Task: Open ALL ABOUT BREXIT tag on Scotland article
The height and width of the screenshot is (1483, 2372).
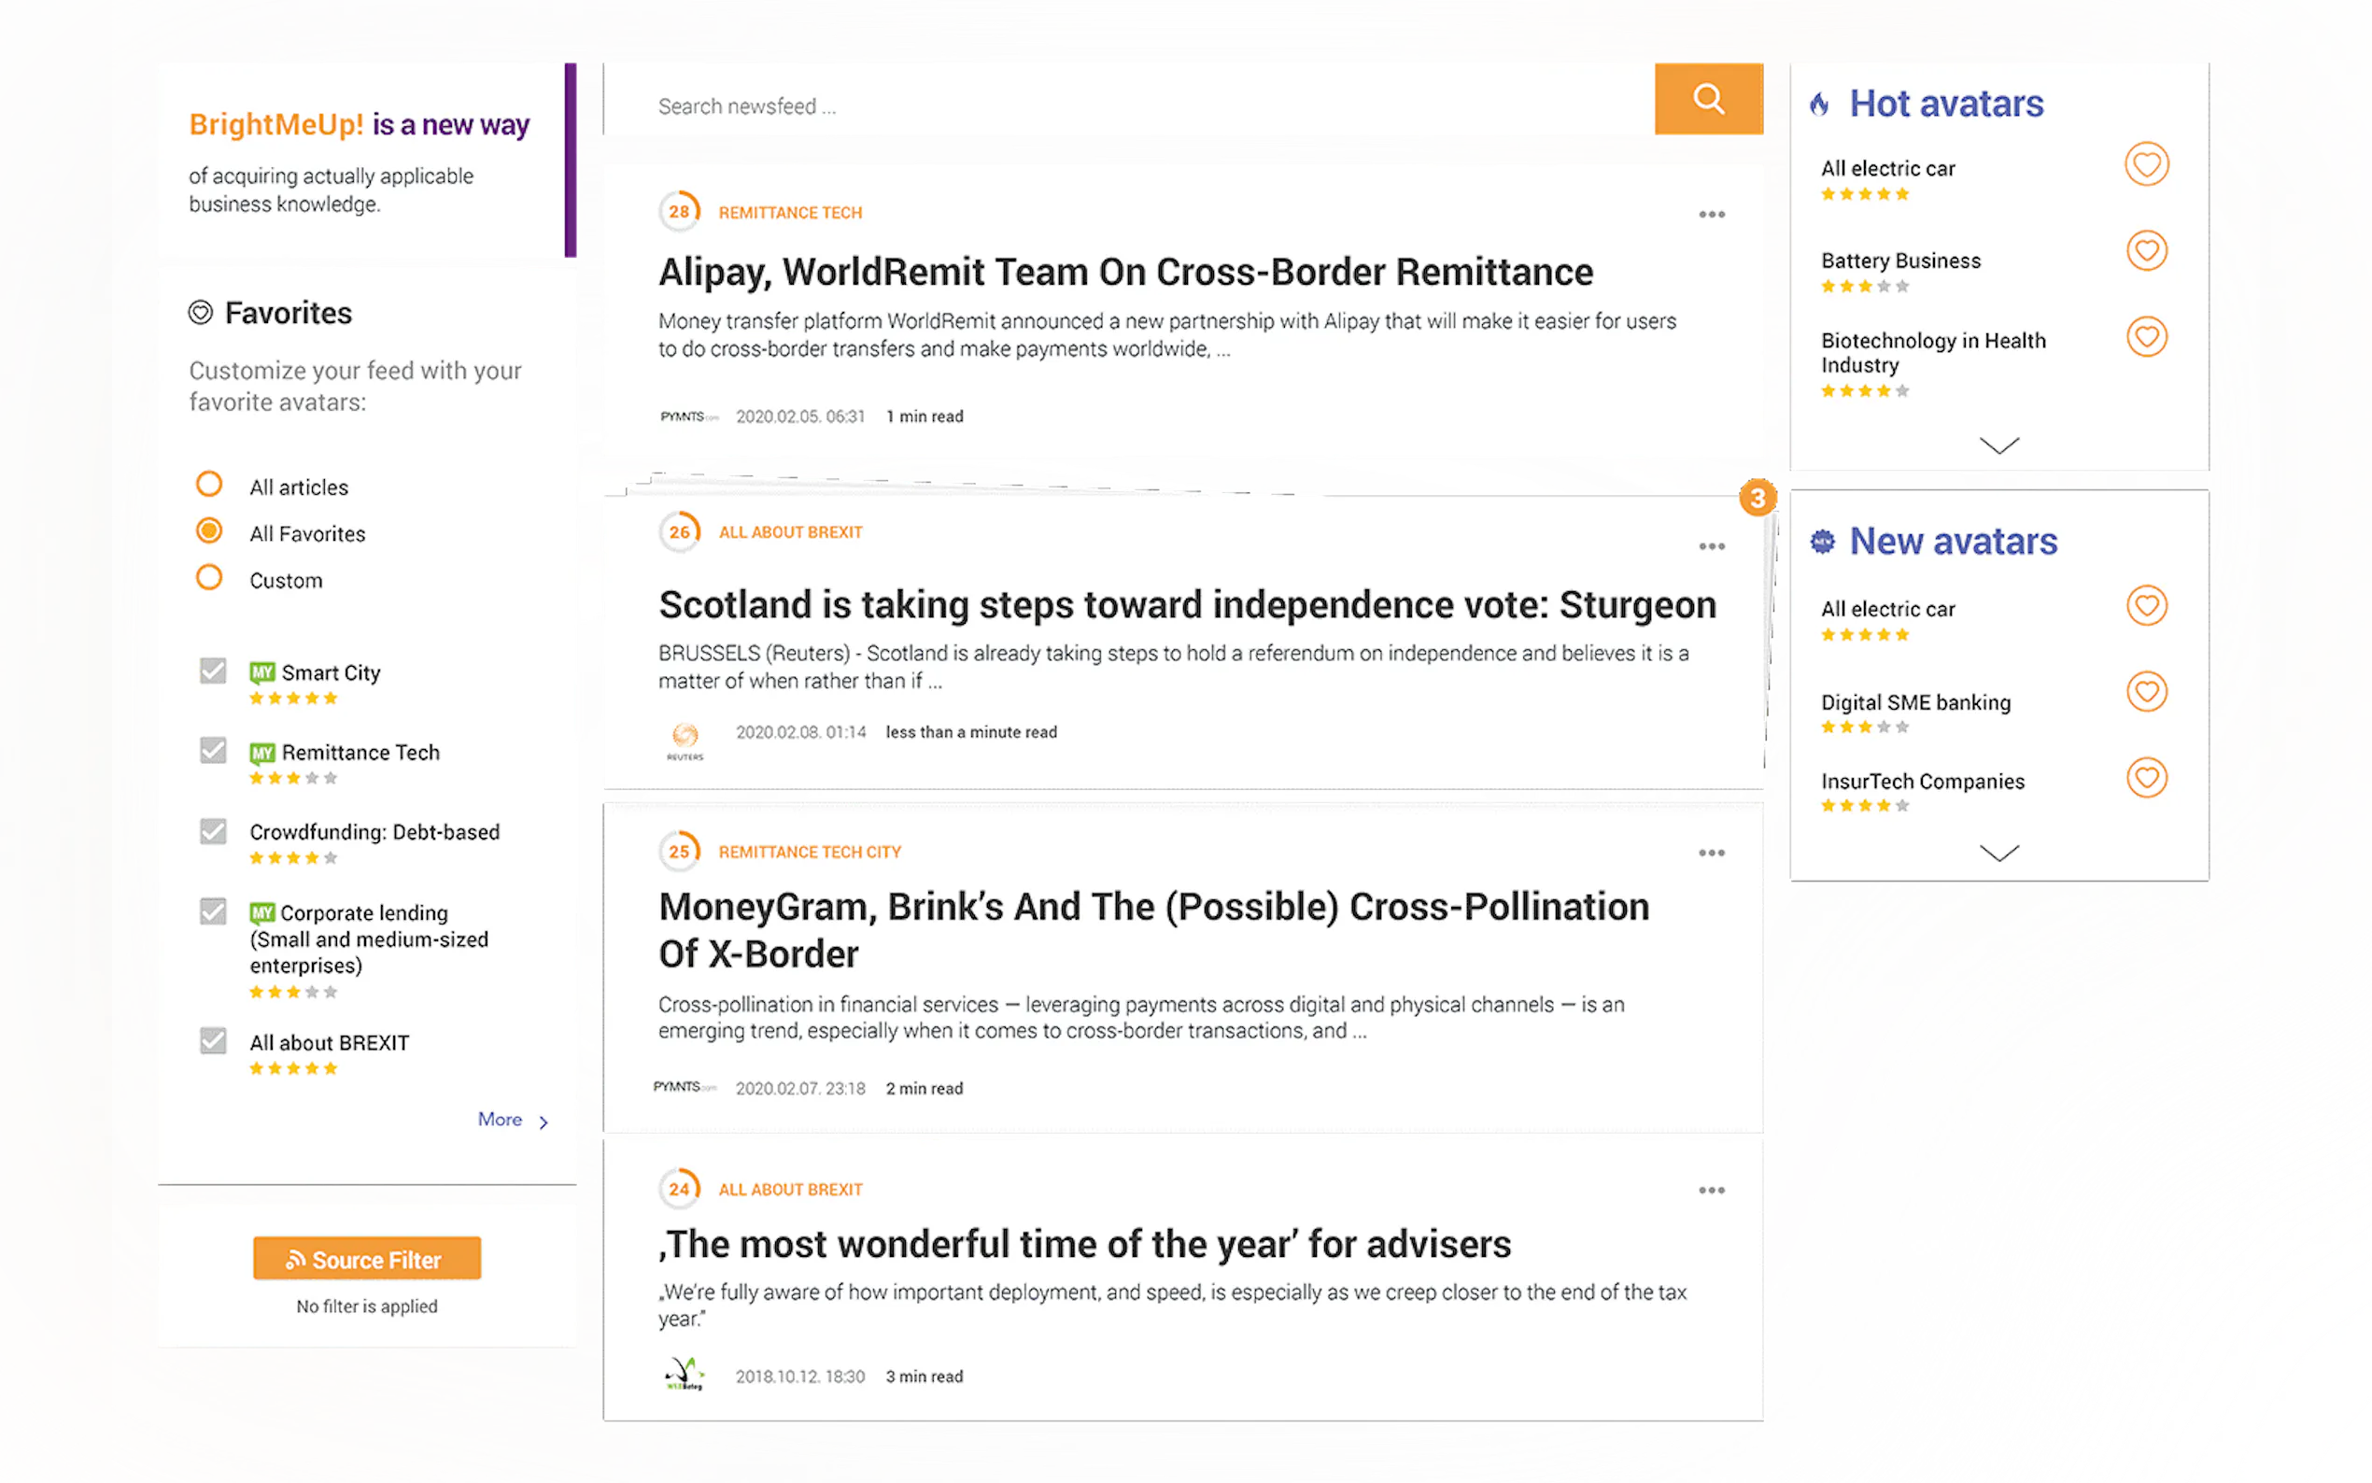Action: coord(789,532)
